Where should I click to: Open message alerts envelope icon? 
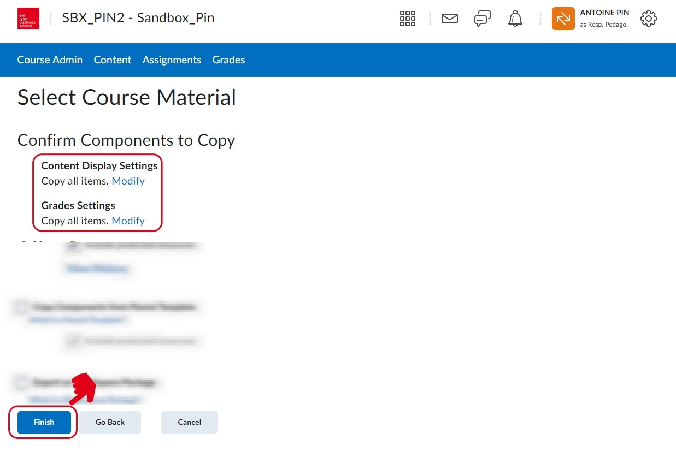[x=449, y=19]
